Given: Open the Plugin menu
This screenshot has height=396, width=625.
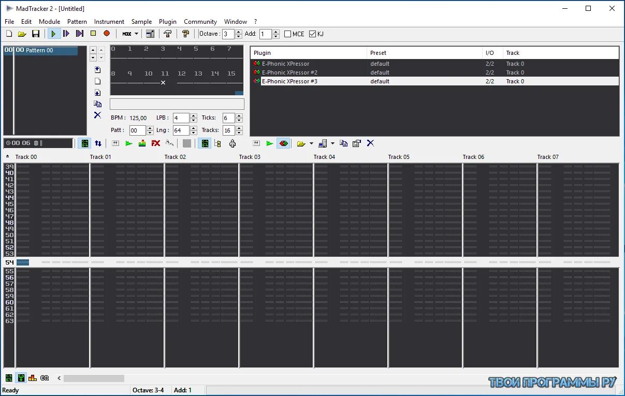Looking at the screenshot, I should click(x=168, y=21).
